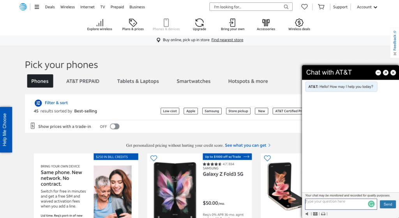Focus the chat question input
This screenshot has width=399, height=218.
tap(341, 204)
